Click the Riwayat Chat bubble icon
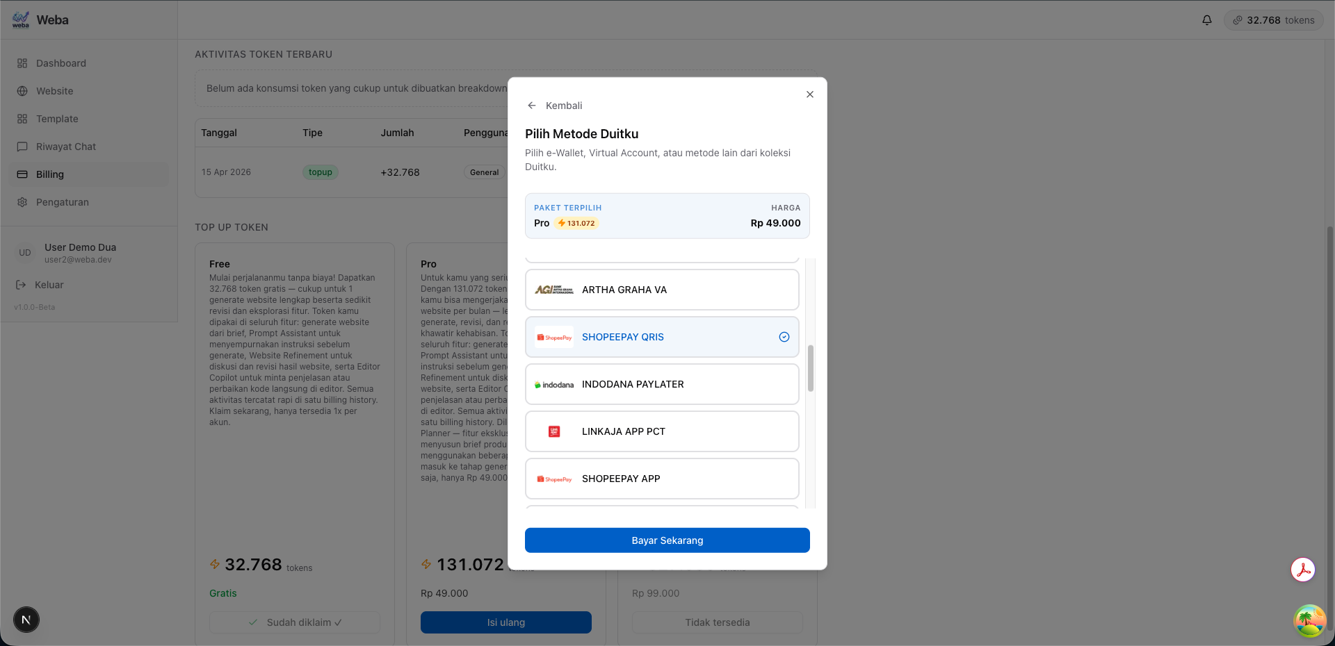Screen dimensions: 1335x646 pyautogui.click(x=22, y=147)
